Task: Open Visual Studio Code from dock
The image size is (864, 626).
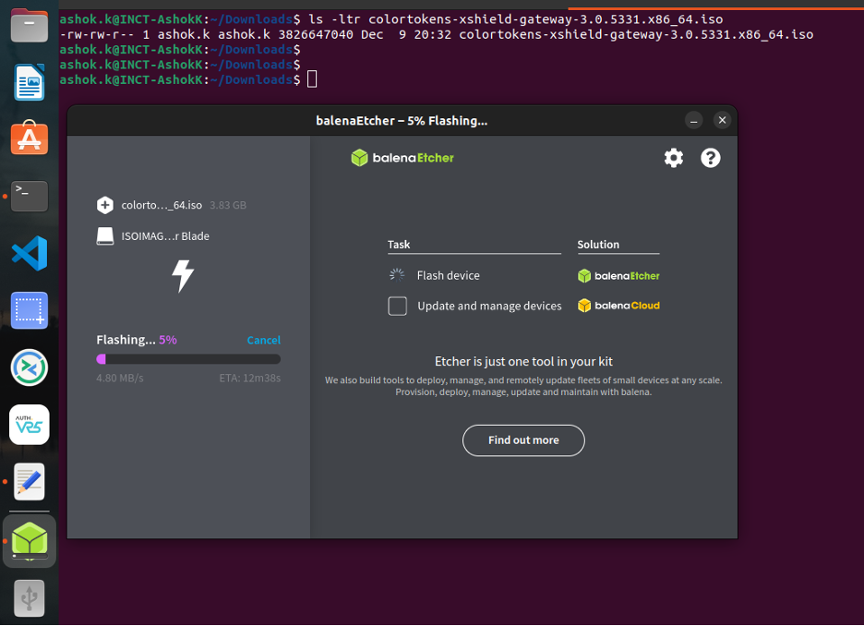Action: [30, 253]
